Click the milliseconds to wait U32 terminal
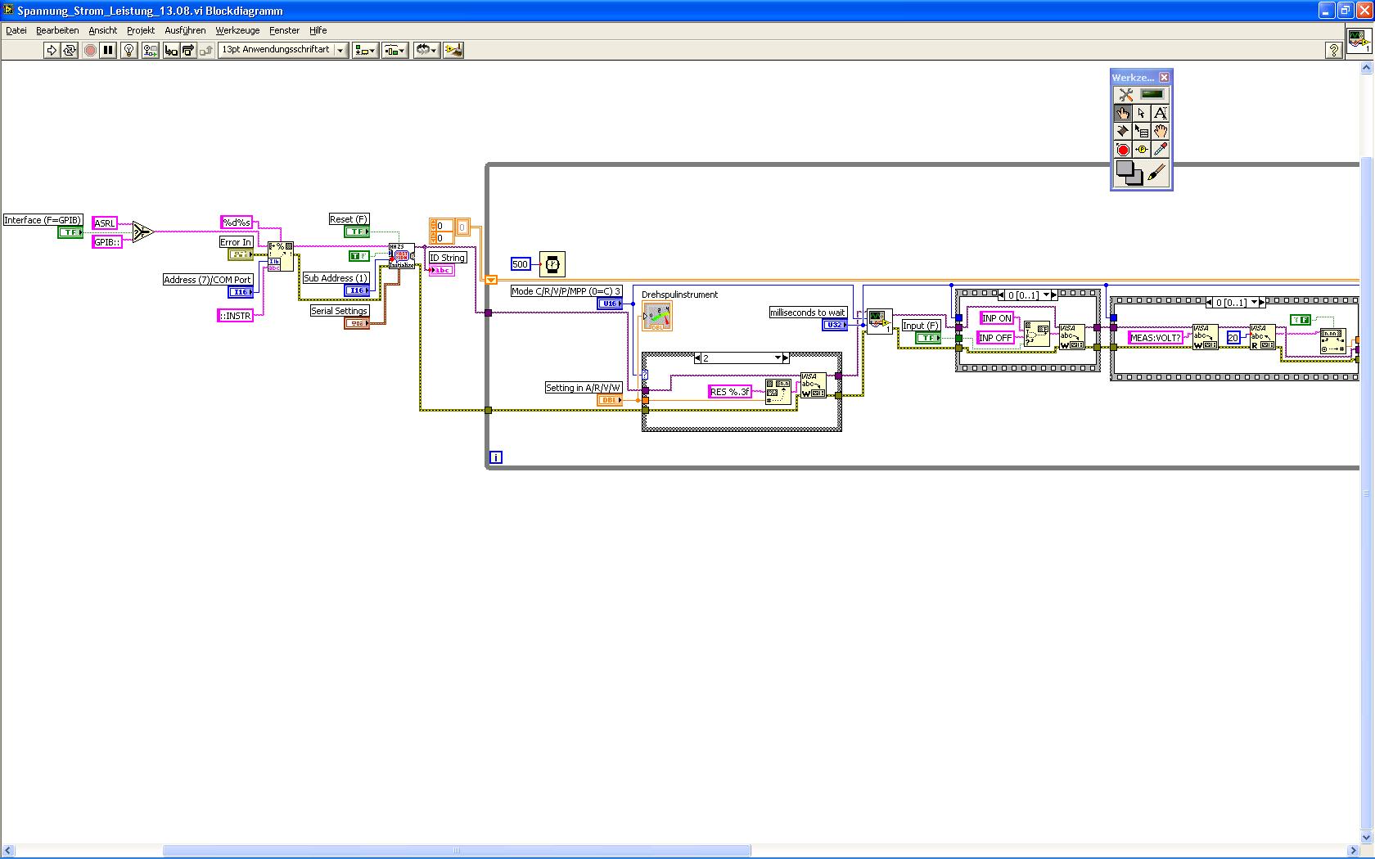 coord(835,325)
